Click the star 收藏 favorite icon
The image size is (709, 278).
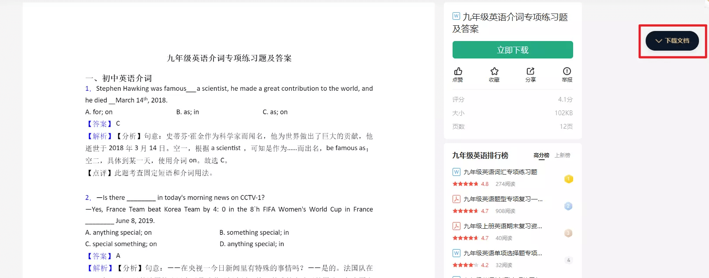point(494,72)
